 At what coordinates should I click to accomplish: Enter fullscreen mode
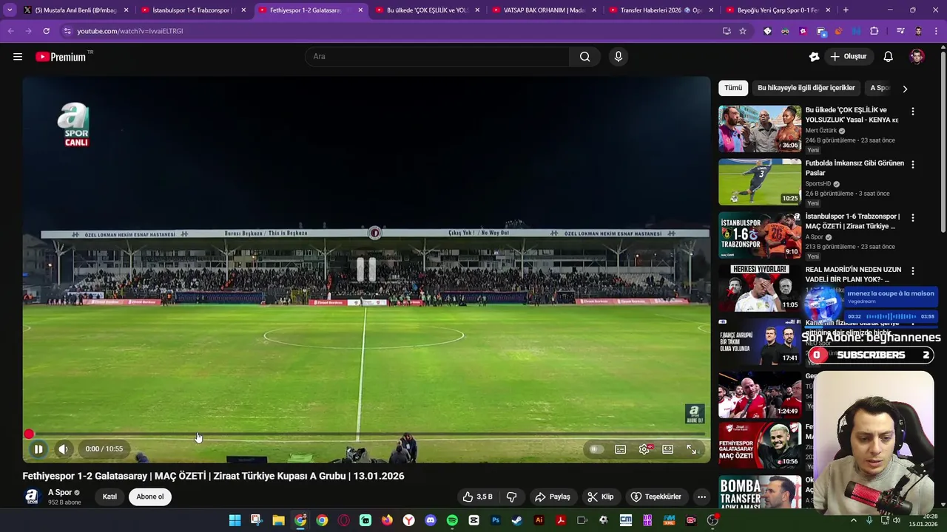click(x=692, y=449)
